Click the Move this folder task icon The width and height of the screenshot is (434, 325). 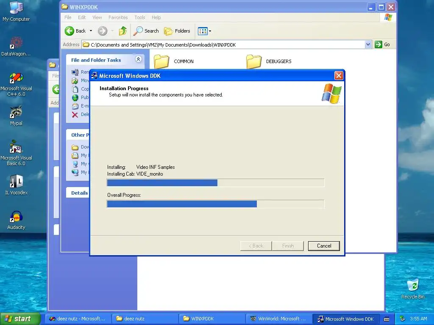[x=75, y=81]
